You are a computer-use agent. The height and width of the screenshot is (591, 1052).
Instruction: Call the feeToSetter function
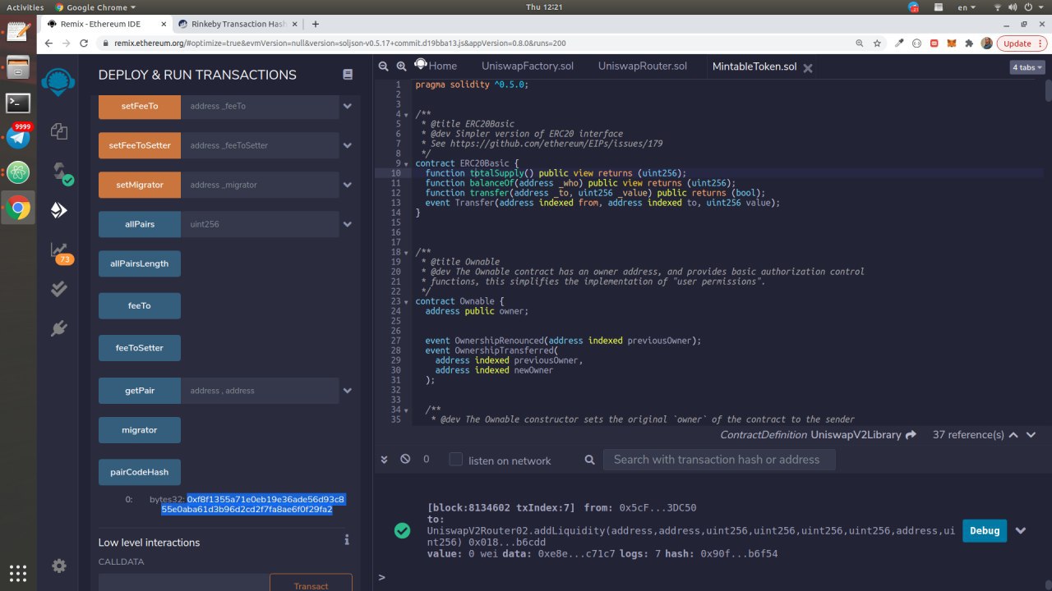140,348
